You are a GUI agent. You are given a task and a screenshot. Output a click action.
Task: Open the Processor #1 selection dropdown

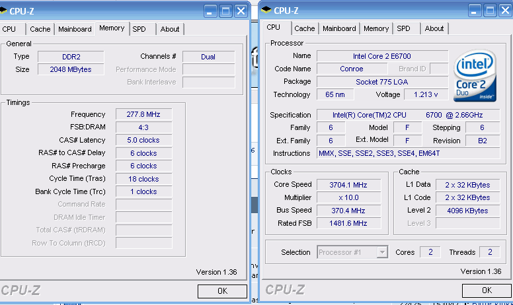[x=352, y=252]
